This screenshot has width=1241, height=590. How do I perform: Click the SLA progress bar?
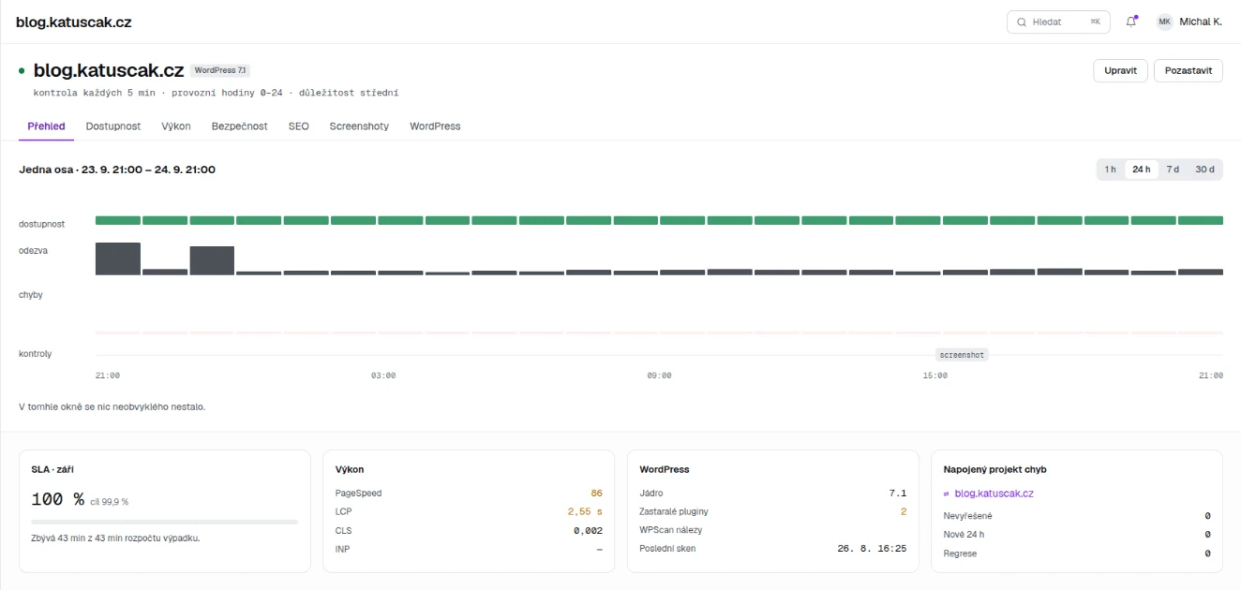tap(165, 522)
